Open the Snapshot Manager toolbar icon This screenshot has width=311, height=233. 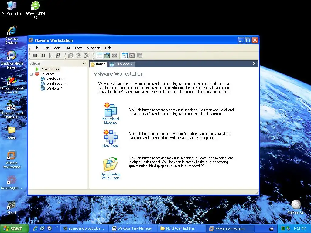(86, 56)
